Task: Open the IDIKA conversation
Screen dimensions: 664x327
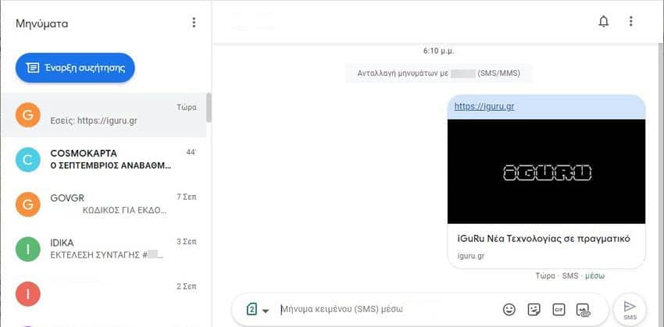Action: click(x=103, y=249)
